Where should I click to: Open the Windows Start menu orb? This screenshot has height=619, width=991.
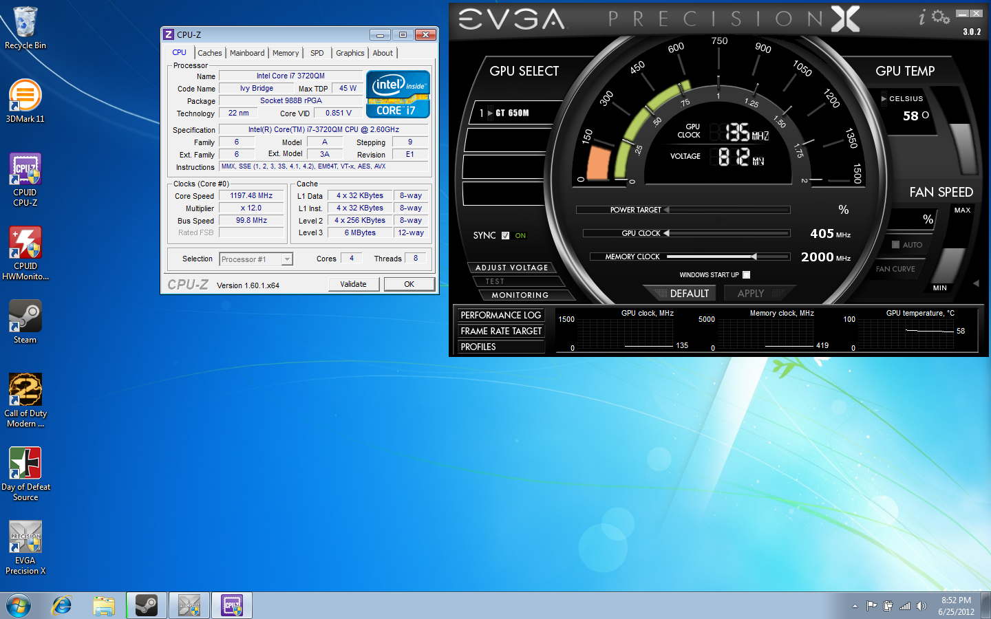coord(19,606)
